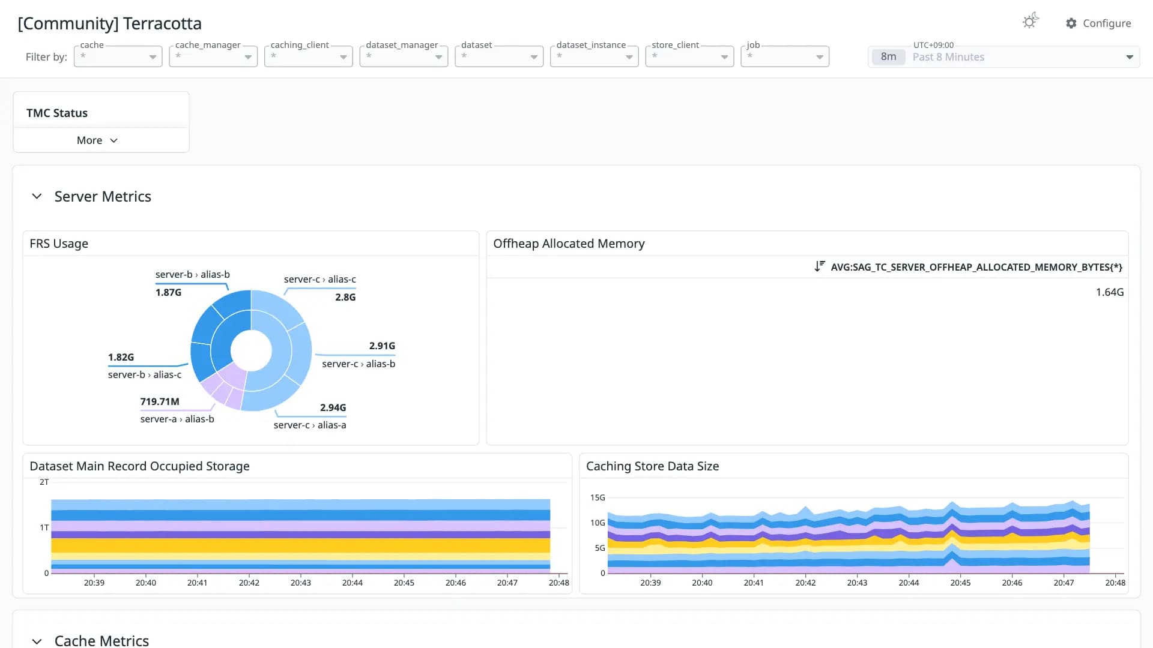This screenshot has width=1153, height=648.
Task: Click the 719.71M value label
Action: [x=160, y=401]
